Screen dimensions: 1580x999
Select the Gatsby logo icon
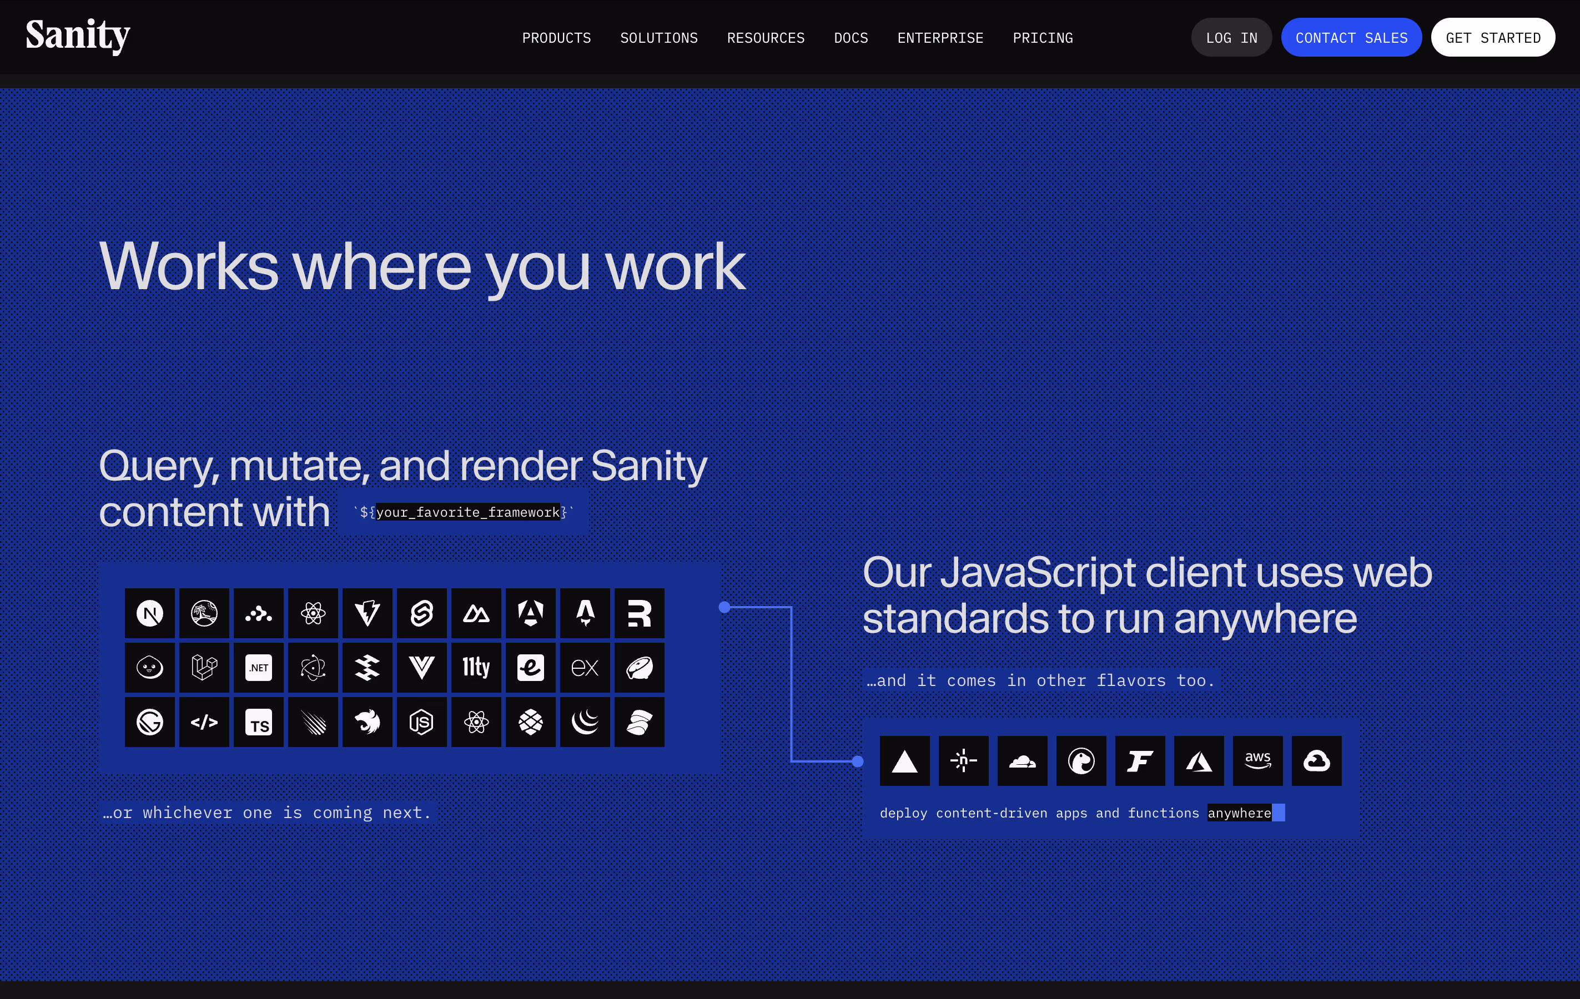click(x=149, y=722)
